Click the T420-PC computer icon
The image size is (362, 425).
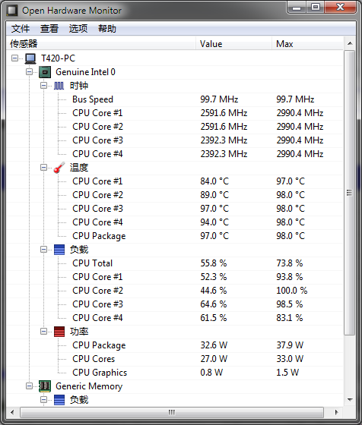[x=30, y=58]
